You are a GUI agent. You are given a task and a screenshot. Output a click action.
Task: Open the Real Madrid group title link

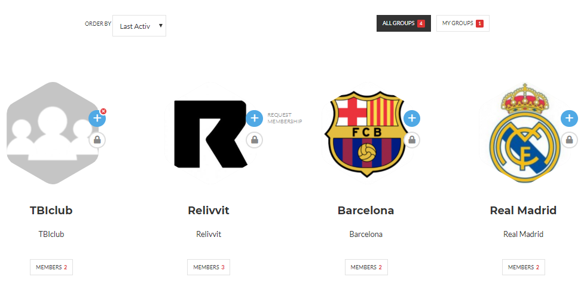523,210
